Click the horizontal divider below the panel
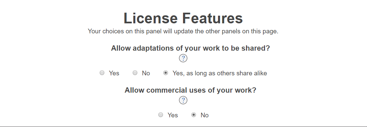The width and height of the screenshot is (367, 127). [183, 127]
